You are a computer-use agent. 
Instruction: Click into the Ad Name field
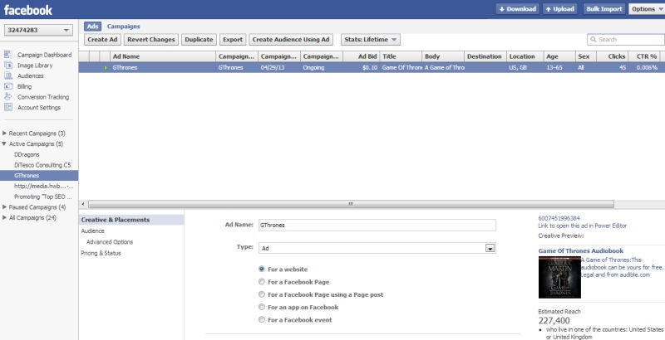377,225
